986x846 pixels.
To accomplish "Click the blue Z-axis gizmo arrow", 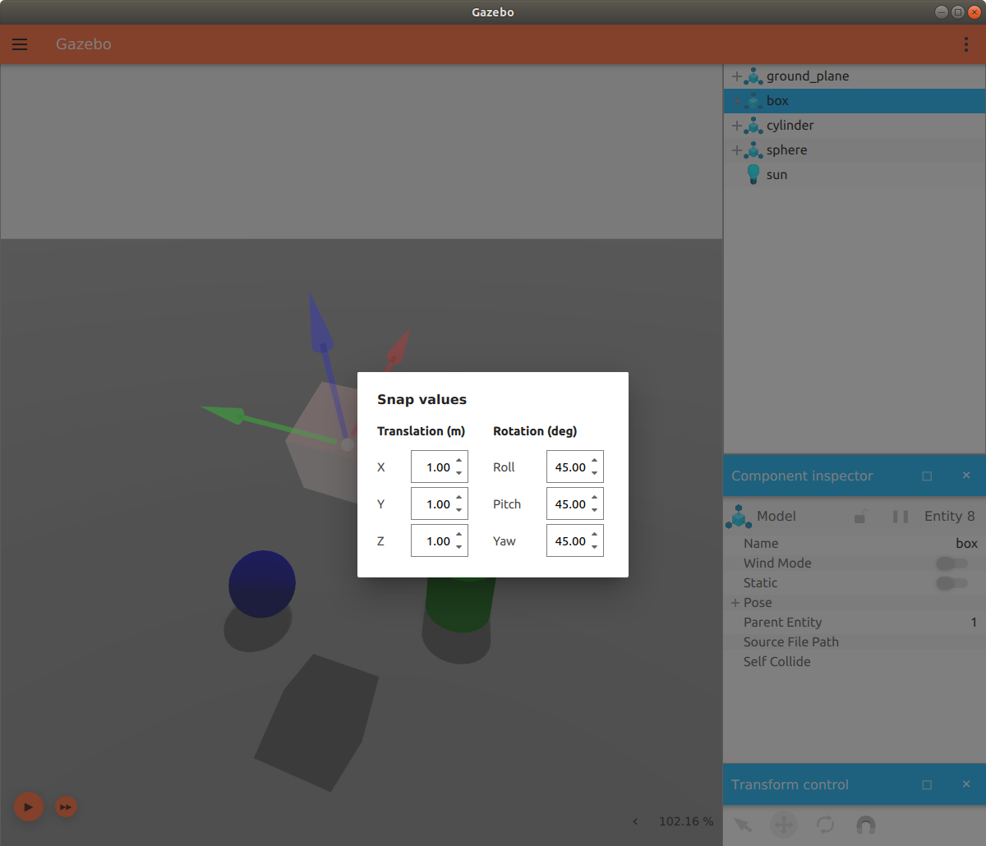I will [321, 337].
